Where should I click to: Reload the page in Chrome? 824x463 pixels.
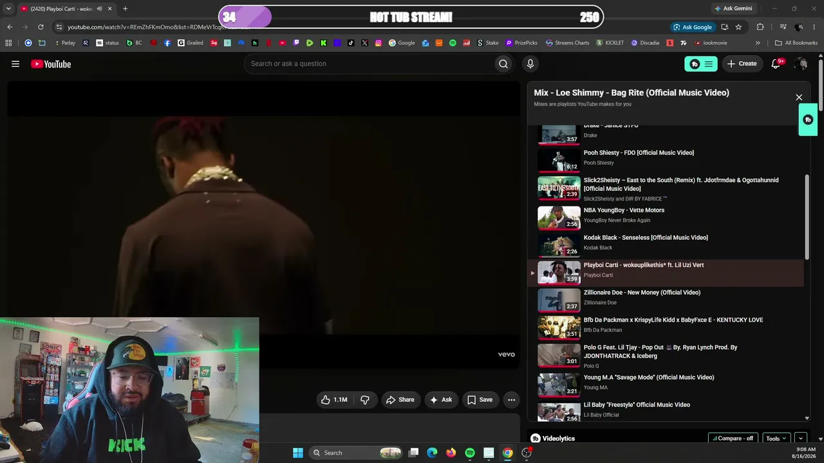tap(41, 27)
